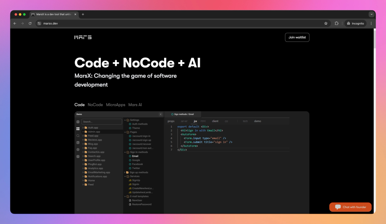Click the help question-mark icon in demo sidebar
Screen dimensions: 386x224
coord(78,157)
